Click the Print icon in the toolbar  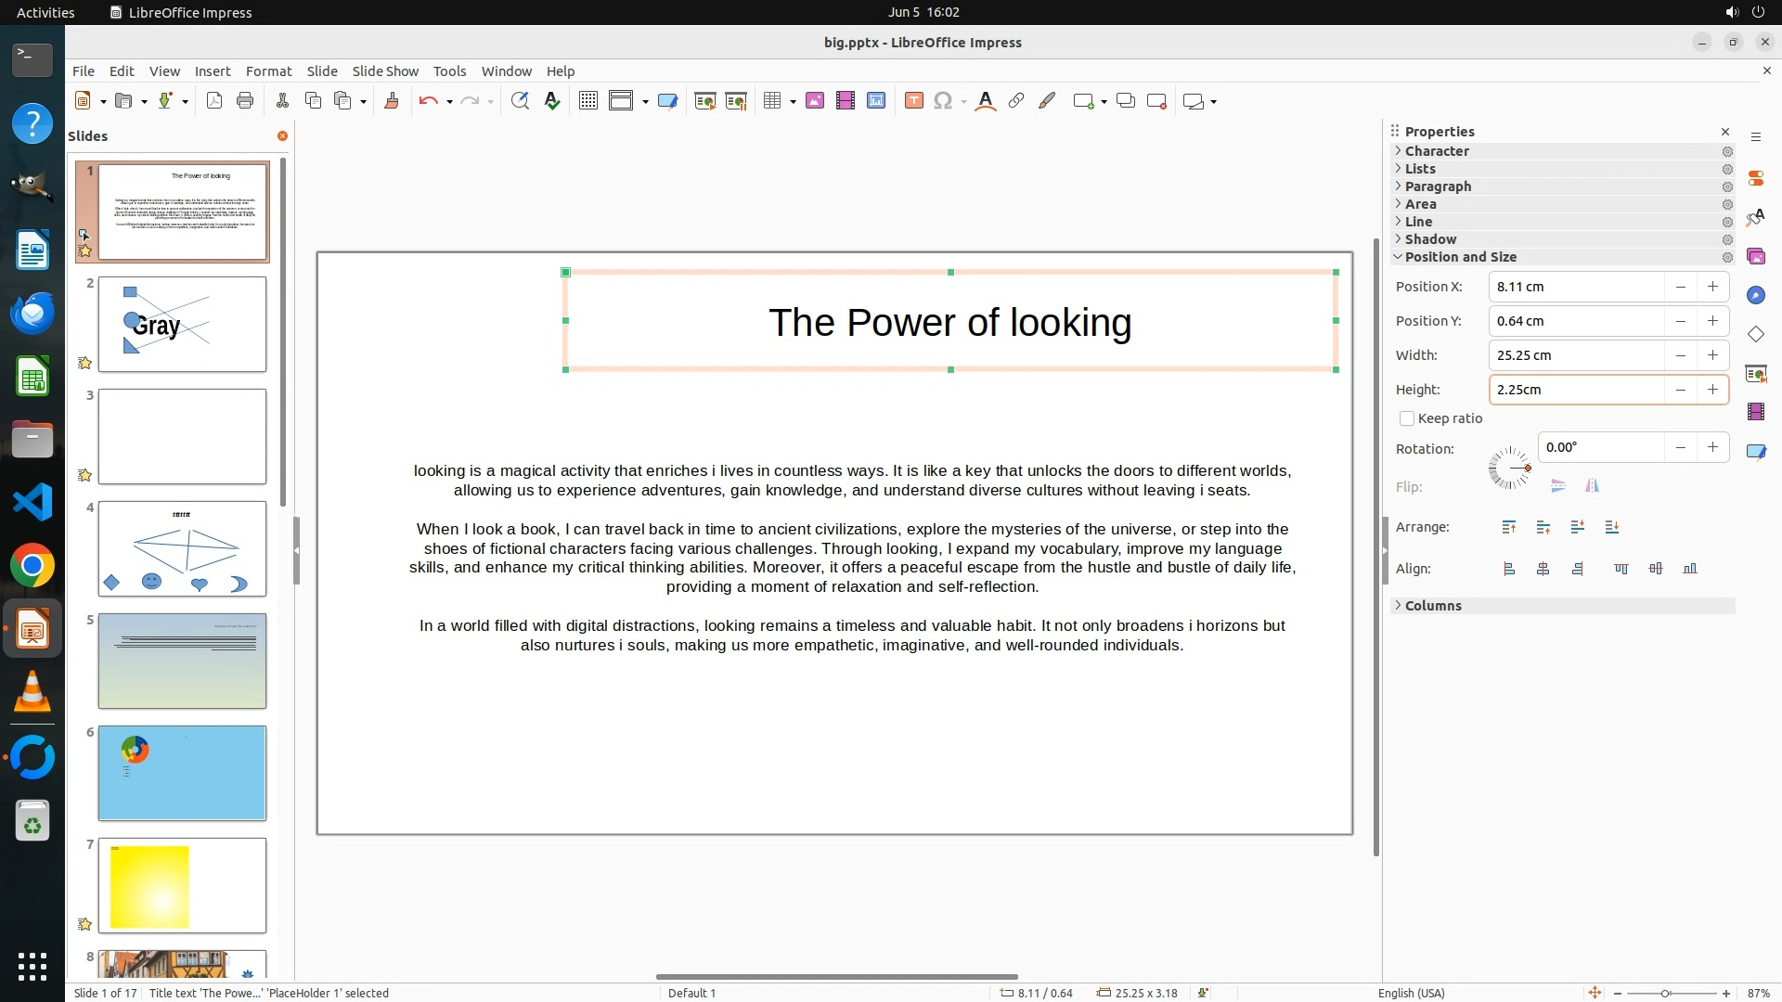pos(245,101)
